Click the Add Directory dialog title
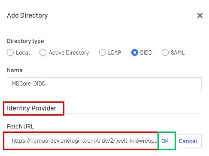 pos(27,15)
